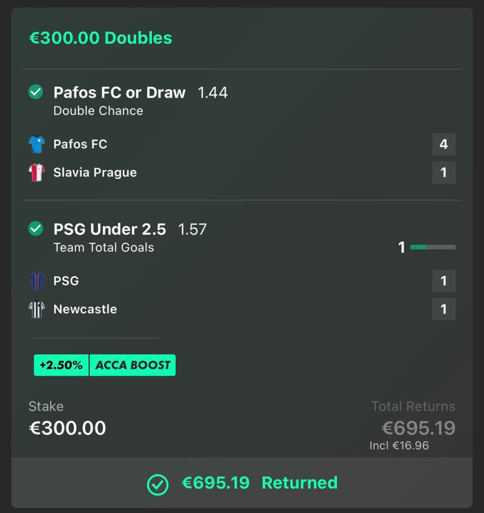Click the green checkmark beside PSG Under 2.5

pyautogui.click(x=36, y=229)
